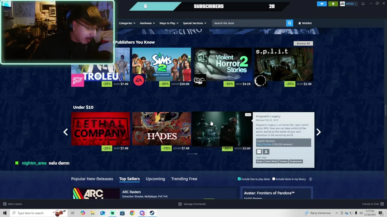Click the AYO2E profile avatar
The width and height of the screenshot is (387, 217).
click(343, 4)
